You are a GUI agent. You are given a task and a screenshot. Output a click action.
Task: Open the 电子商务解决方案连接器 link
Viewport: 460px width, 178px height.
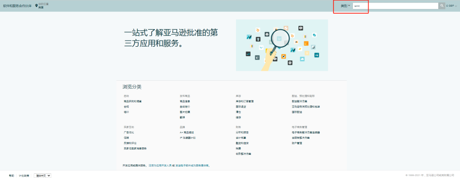click(x=306, y=132)
